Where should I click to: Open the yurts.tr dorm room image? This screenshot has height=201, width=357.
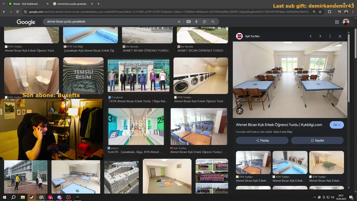(136, 126)
